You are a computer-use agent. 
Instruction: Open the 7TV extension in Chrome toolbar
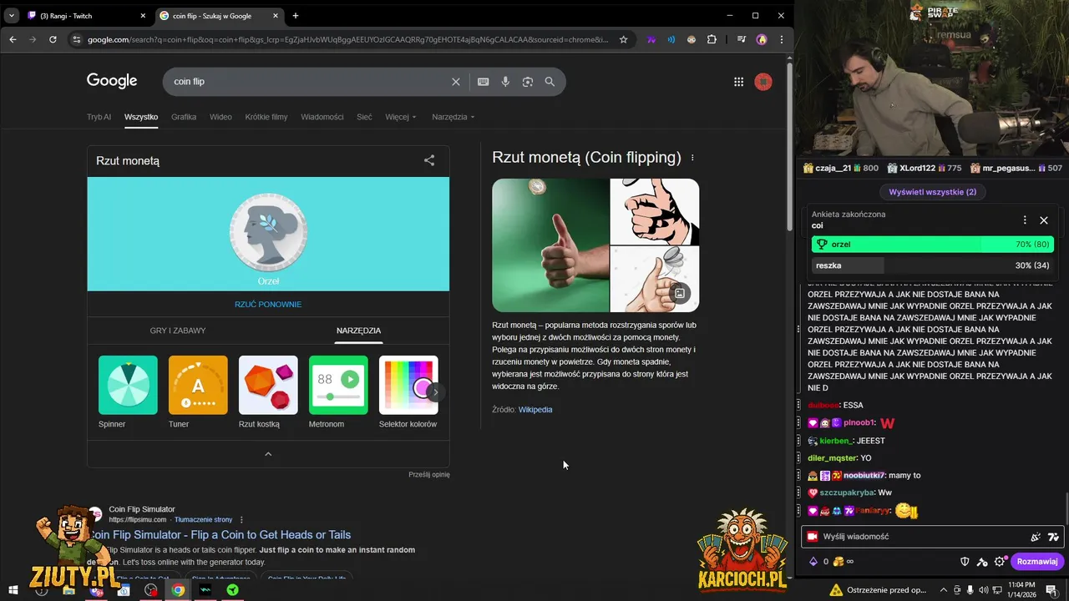click(x=651, y=39)
